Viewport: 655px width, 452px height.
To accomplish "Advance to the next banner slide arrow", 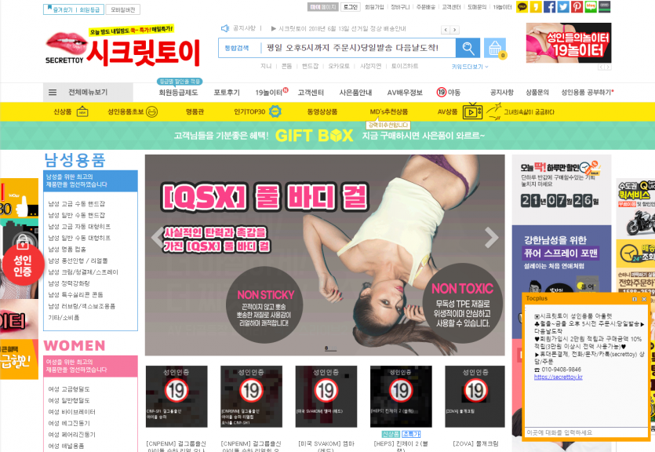I will click(491, 237).
